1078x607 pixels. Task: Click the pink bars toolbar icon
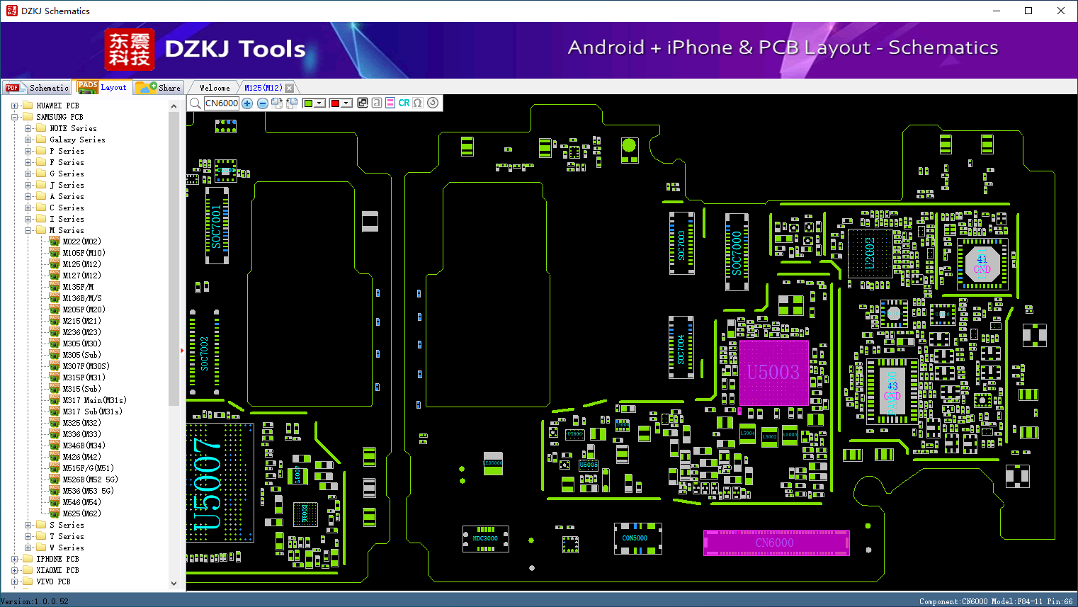pyautogui.click(x=390, y=103)
